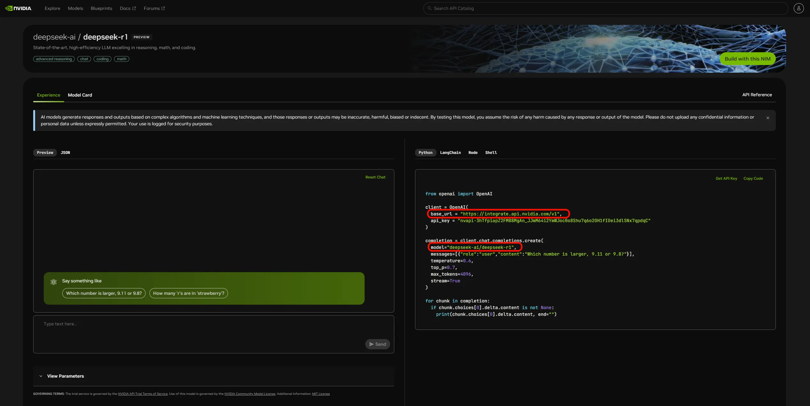Select the Node code tab

(473, 153)
